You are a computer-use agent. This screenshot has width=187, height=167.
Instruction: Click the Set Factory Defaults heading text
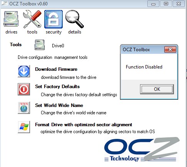point(57,87)
